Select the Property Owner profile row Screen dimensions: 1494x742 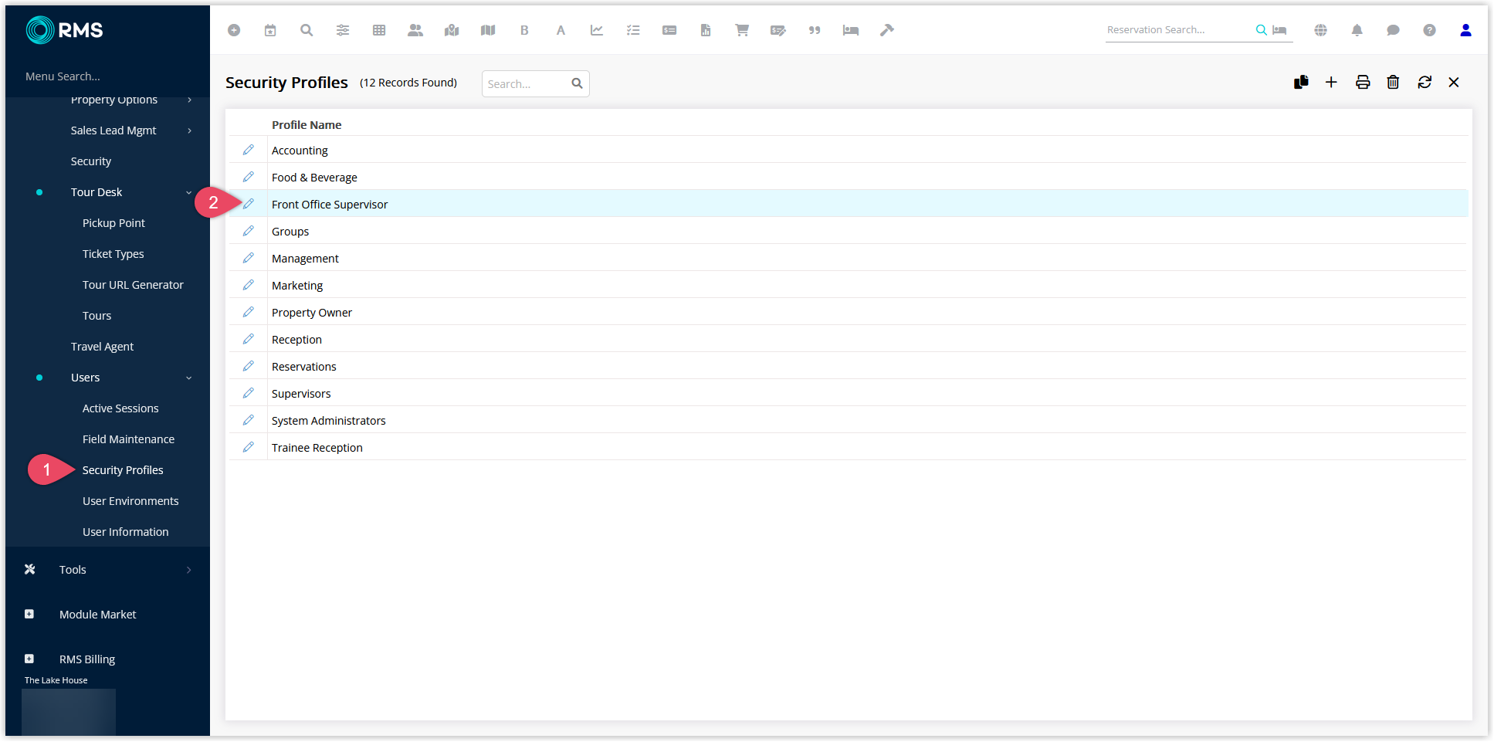[x=848, y=312]
